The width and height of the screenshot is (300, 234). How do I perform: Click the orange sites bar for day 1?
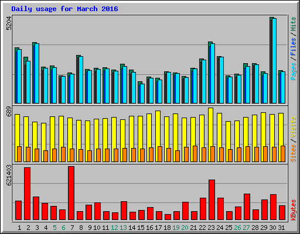coord(19,154)
